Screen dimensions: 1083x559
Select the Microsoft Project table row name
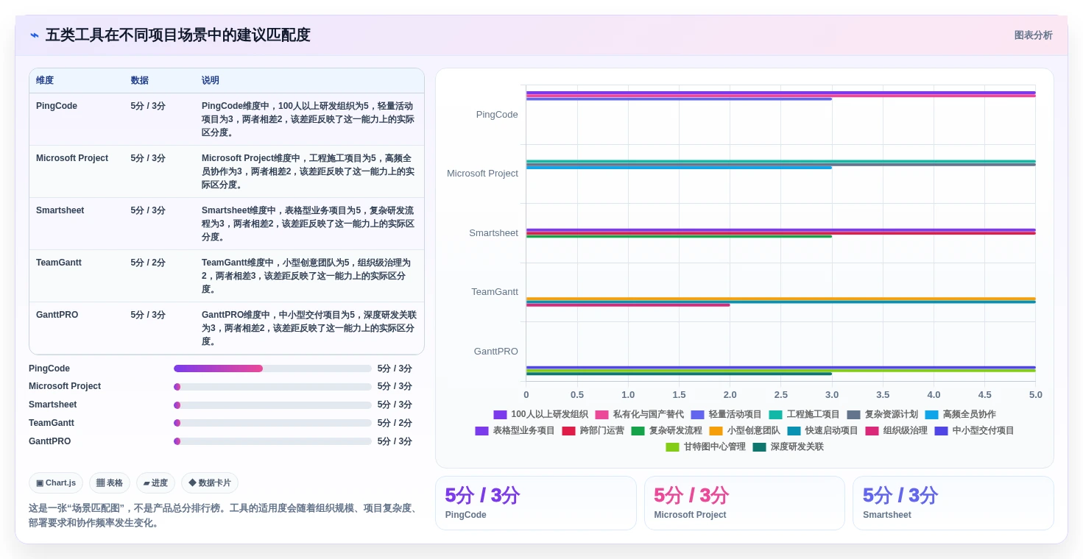pos(72,158)
